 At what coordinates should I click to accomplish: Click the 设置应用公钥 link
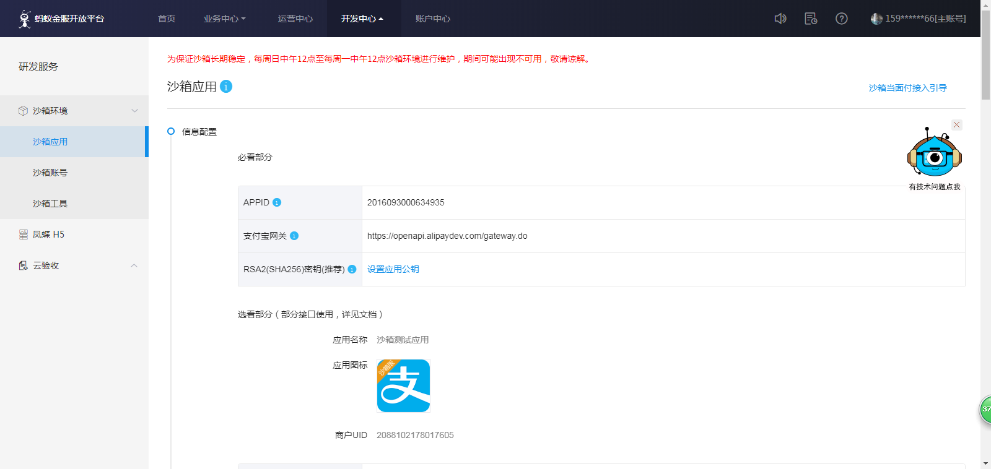coord(393,269)
